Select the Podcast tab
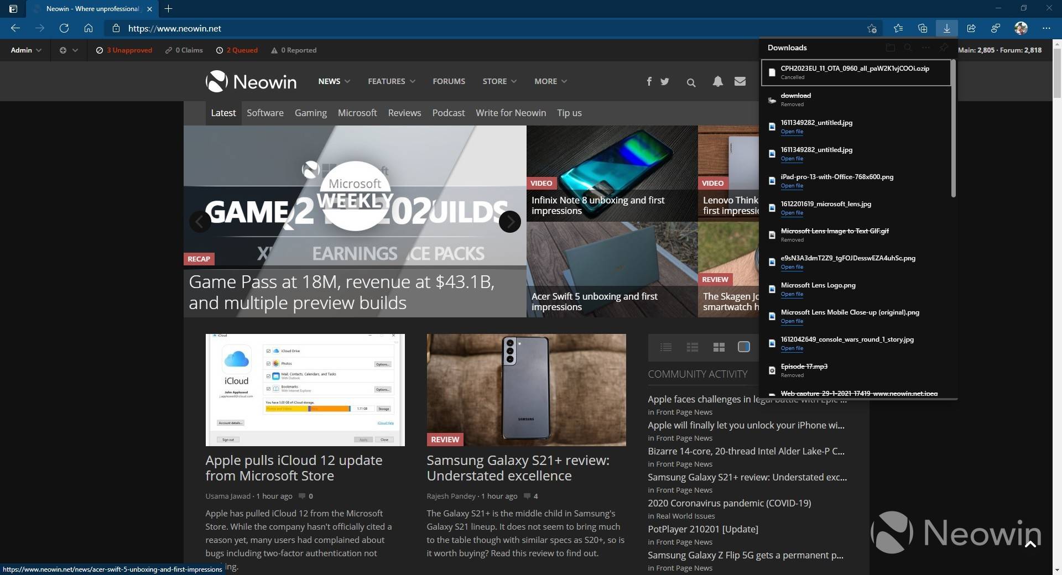The image size is (1062, 575). 449,113
